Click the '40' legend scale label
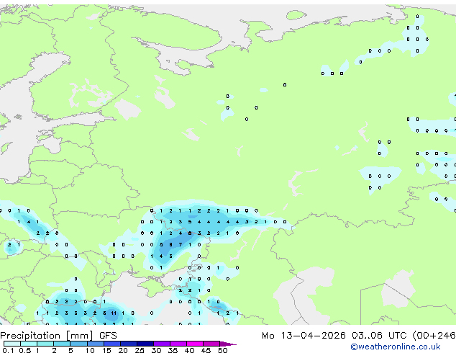The image size is (456, 353). tap(189, 350)
